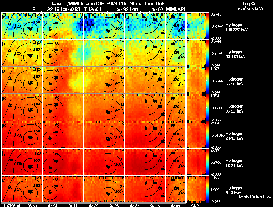Click the 1.724 color scale value
Viewport: 273px width, 207px height.
(215, 96)
